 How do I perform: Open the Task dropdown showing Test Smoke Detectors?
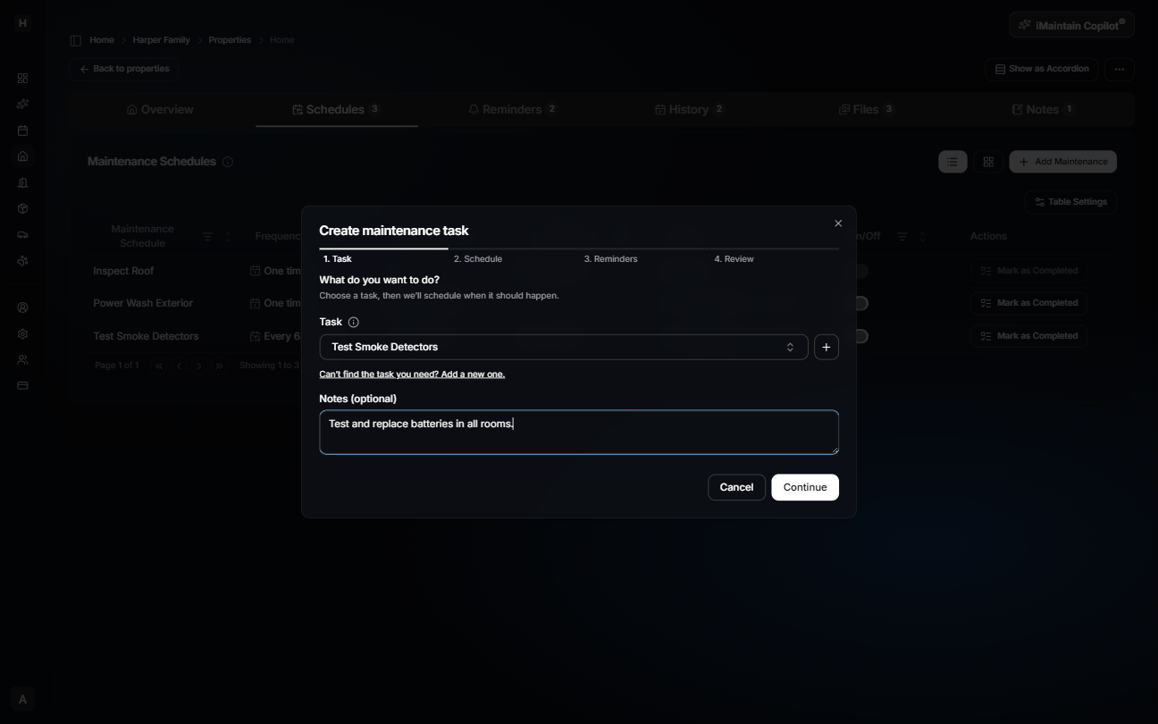pyautogui.click(x=563, y=347)
